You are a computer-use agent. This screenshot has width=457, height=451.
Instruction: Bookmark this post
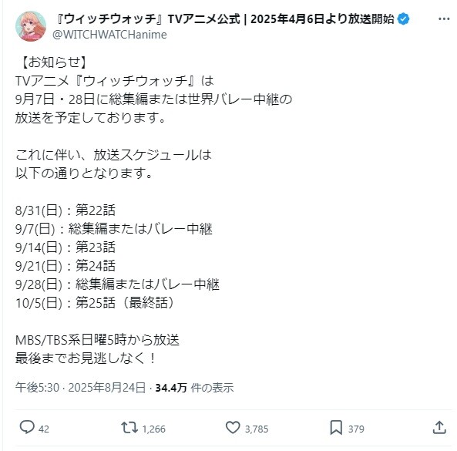click(336, 428)
